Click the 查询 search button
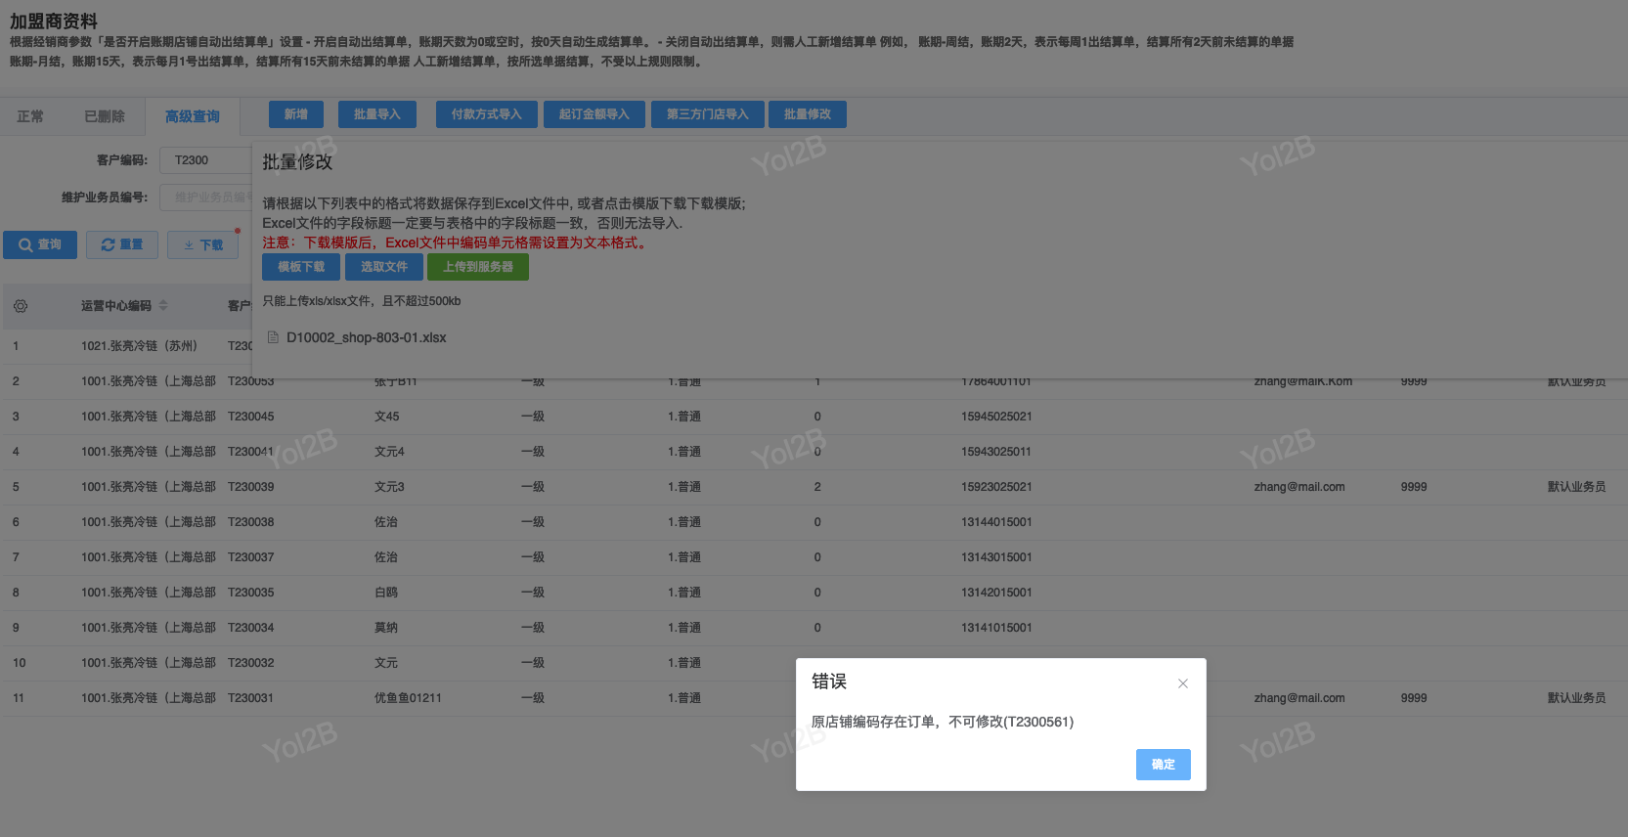The height and width of the screenshot is (837, 1628). (x=40, y=244)
